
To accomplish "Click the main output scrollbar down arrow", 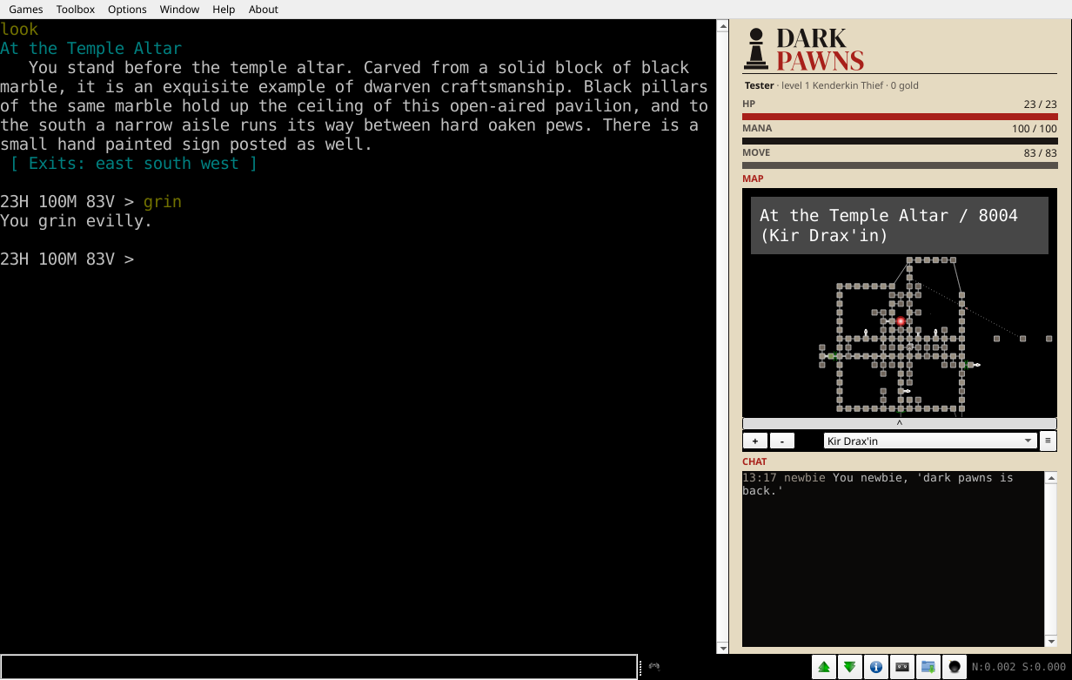I will click(722, 647).
